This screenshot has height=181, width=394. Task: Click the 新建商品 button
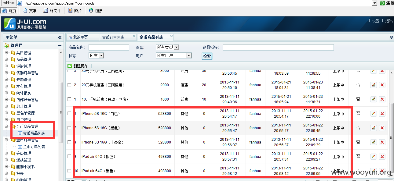[x=78, y=66]
